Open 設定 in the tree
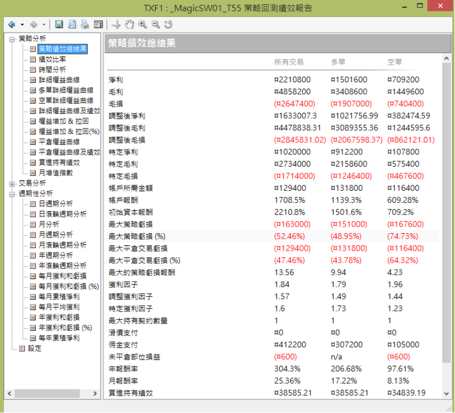Screen dimensions: 455x413 click(x=34, y=349)
